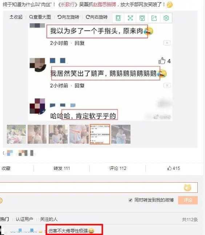Click the save-image icon in image toolbar
The width and height of the screenshot is (205, 235).
[x=142, y=18]
